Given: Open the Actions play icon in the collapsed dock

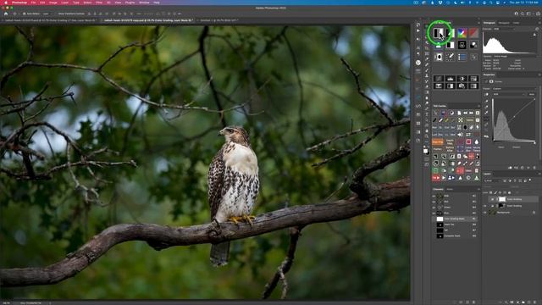Looking at the screenshot, I should pos(418,30).
